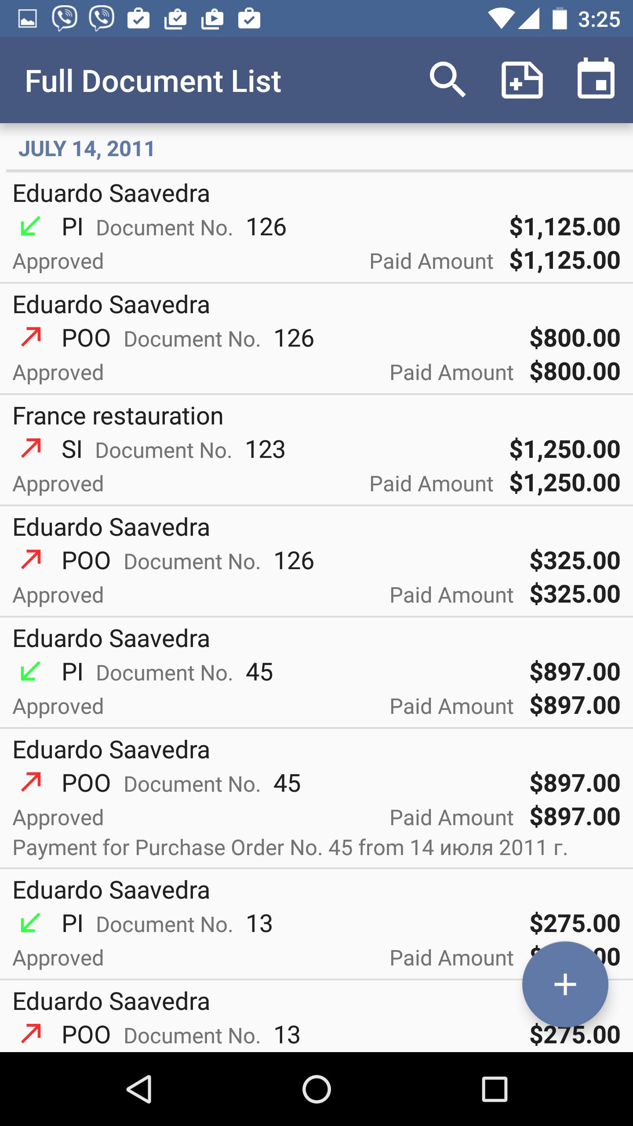Tap green arrow on PI document 126
Screen dimensions: 633x1126
click(30, 227)
